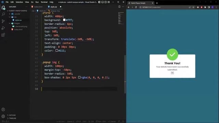This screenshot has width=219, height=123.
Task: Open the Search view in activity bar
Action: pos(3,14)
